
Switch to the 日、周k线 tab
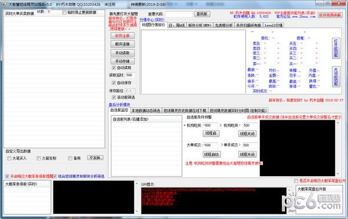[x=177, y=25]
